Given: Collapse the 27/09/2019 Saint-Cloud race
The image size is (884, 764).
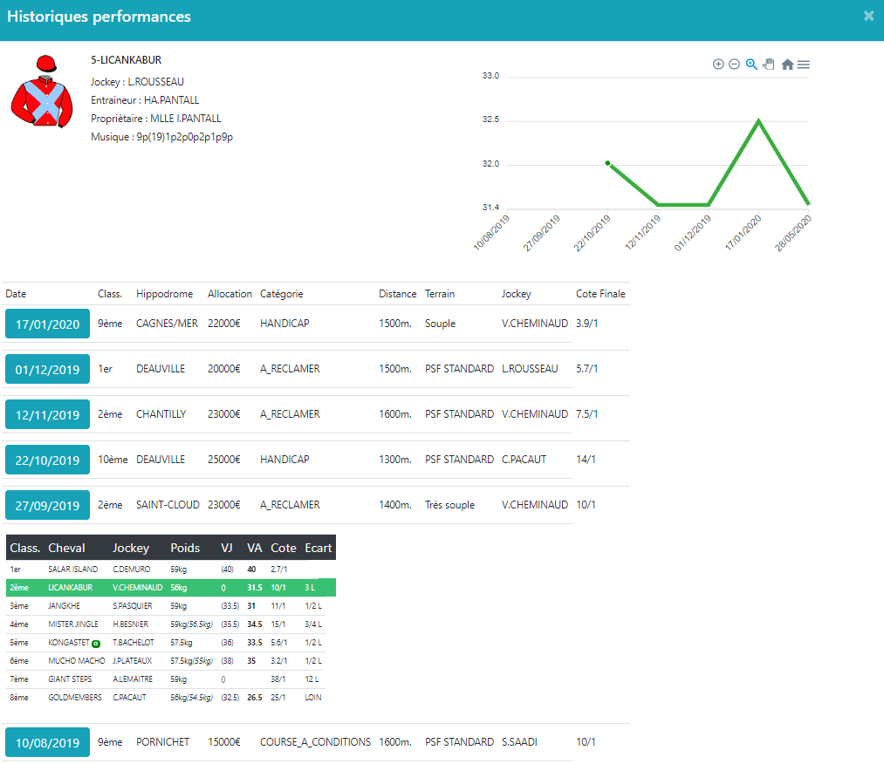Looking at the screenshot, I should pyautogui.click(x=48, y=506).
